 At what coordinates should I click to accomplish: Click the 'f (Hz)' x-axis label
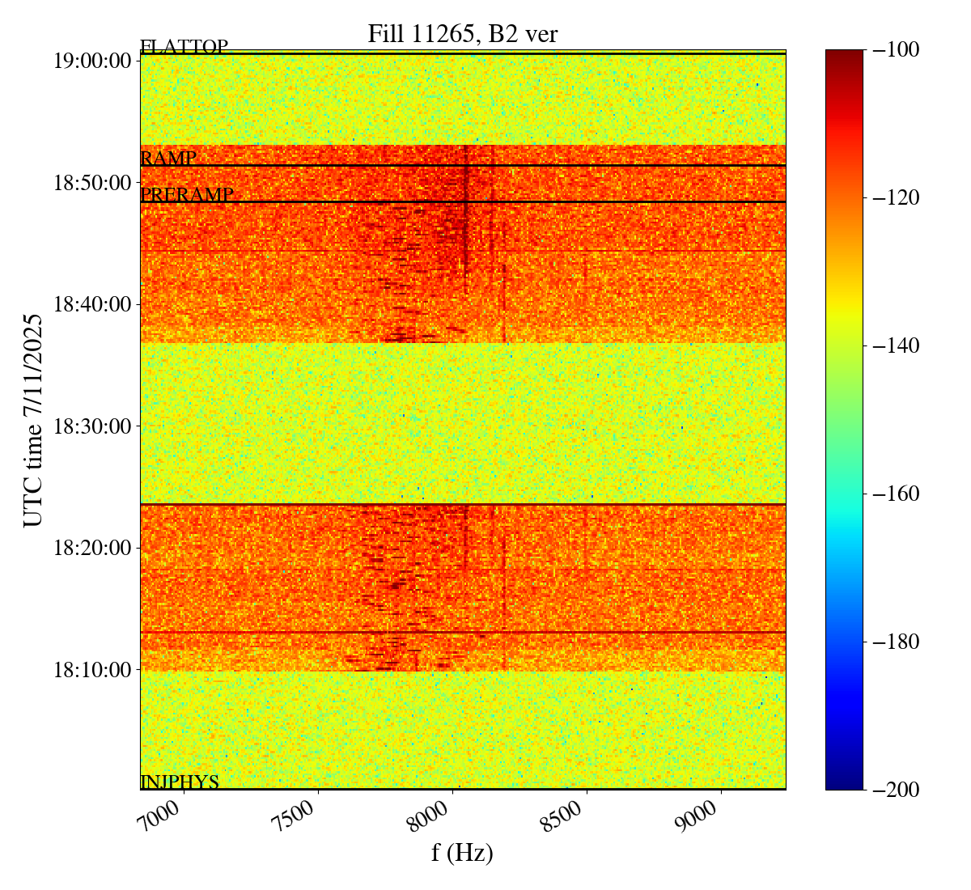pyautogui.click(x=462, y=852)
